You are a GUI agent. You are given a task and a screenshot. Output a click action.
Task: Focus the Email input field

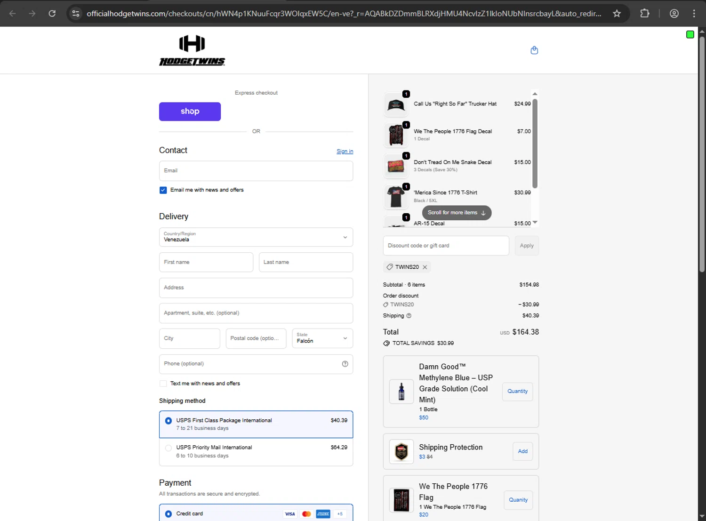[256, 171]
